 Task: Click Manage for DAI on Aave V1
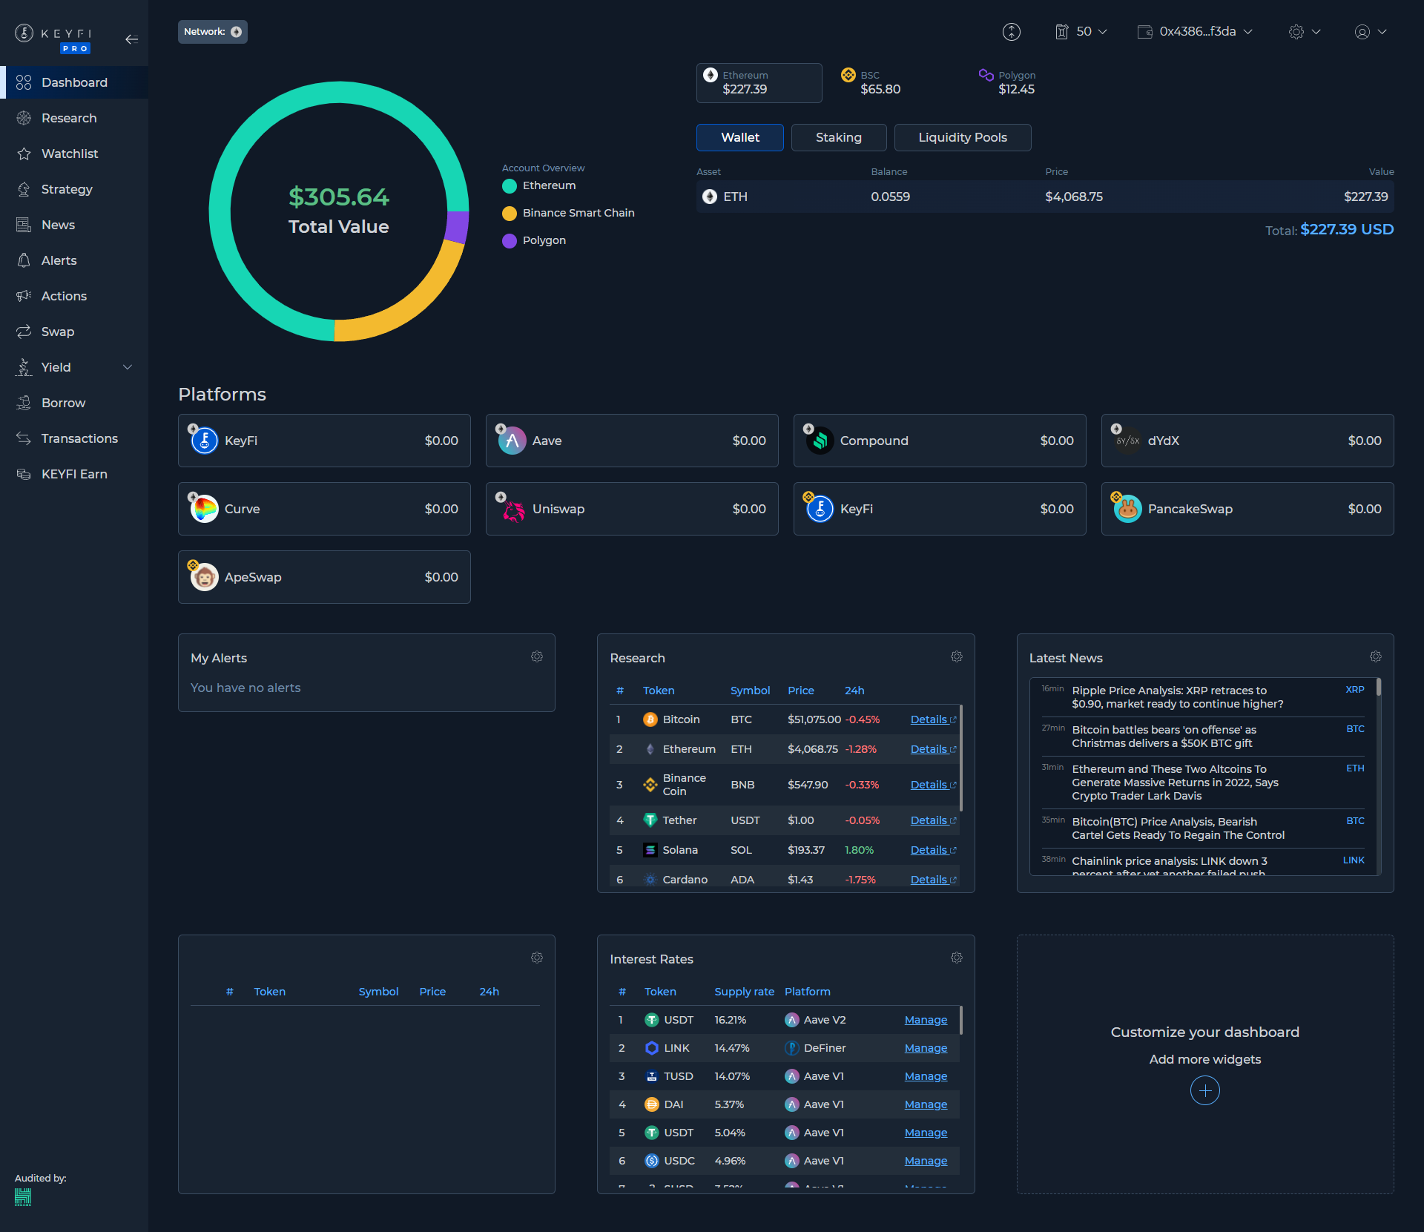926,1104
